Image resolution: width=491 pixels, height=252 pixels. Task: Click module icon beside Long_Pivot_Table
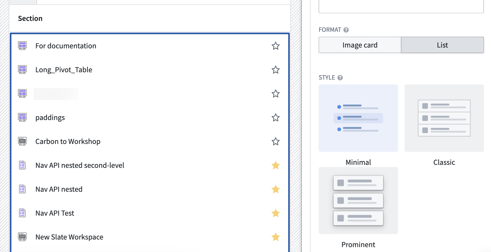point(22,70)
